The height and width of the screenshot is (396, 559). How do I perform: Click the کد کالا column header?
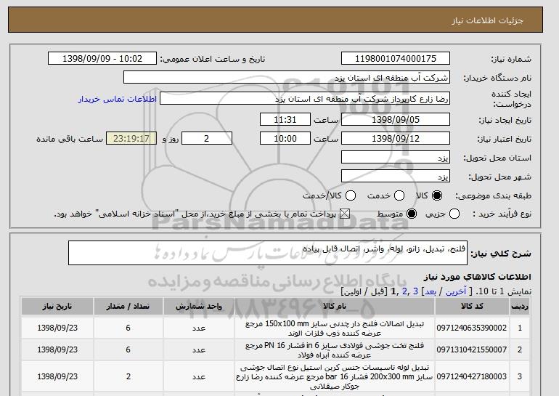(472, 307)
